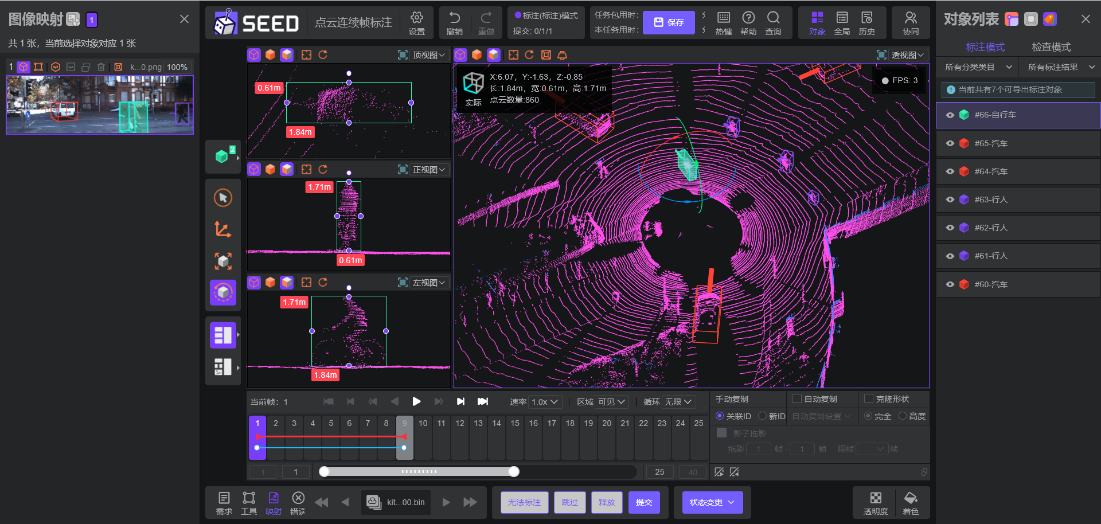The height and width of the screenshot is (524, 1101).
Task: Open the 设置 settings gear icon
Action: 416,18
